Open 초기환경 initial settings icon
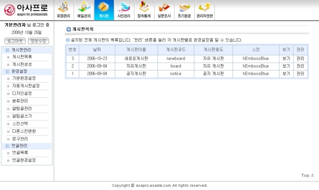The width and height of the screenshot is (319, 190). point(185,10)
